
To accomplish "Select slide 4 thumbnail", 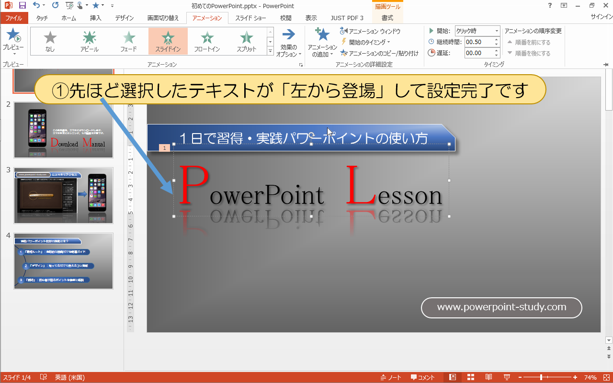I will 64,261.
